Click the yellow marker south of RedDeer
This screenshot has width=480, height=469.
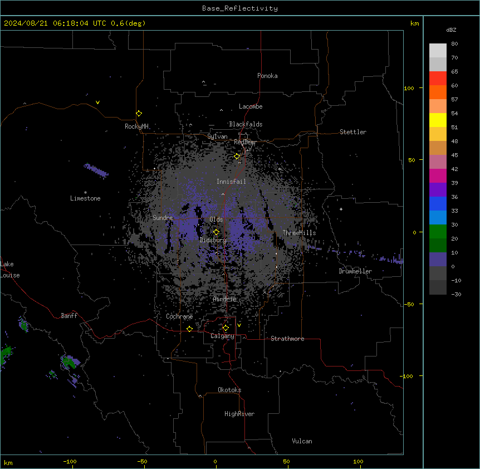click(237, 157)
